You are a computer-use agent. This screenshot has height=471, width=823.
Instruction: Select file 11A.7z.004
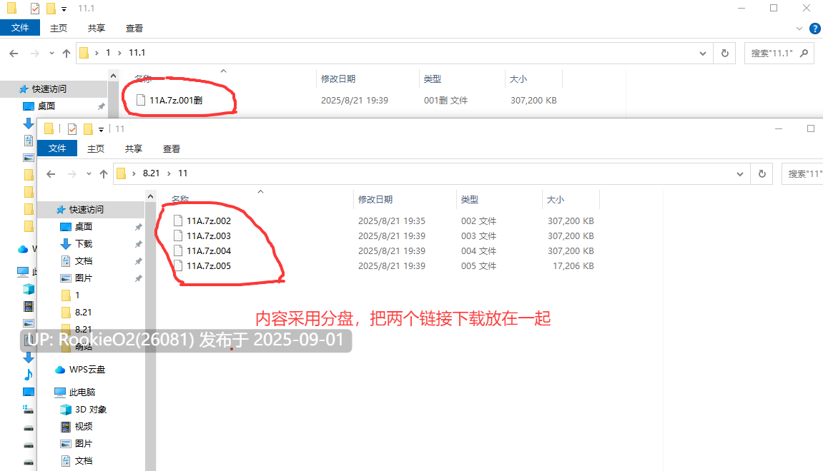[x=208, y=251]
